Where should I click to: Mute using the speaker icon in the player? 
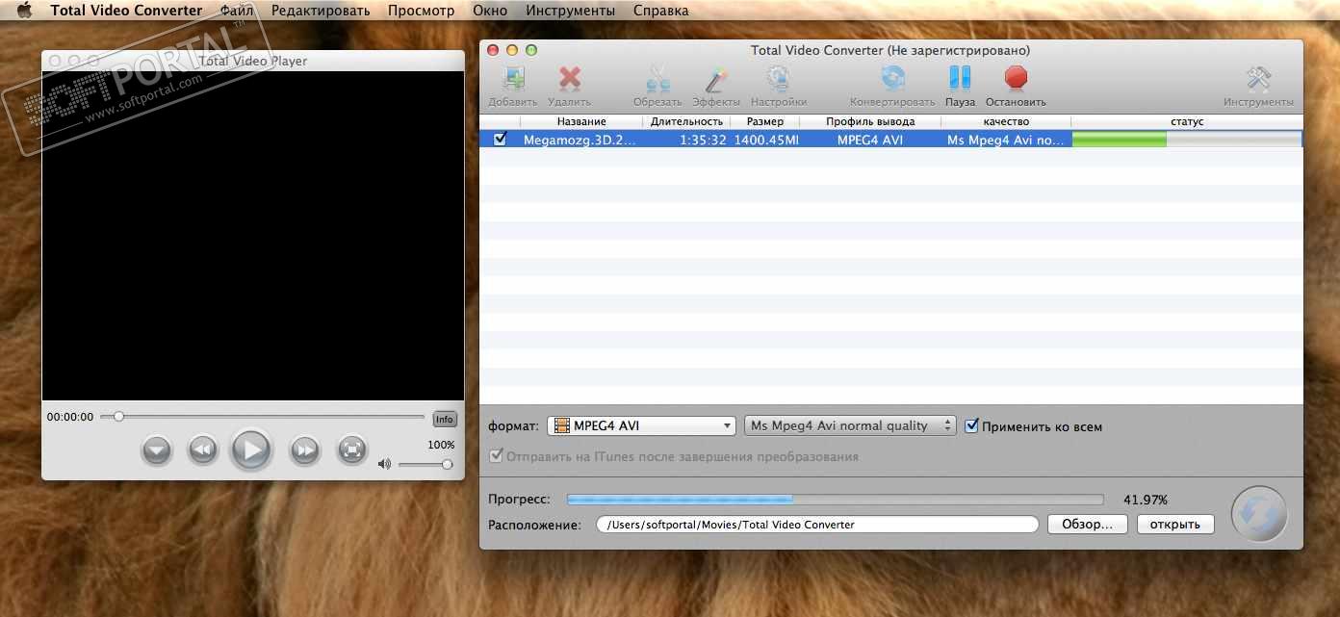coord(384,464)
